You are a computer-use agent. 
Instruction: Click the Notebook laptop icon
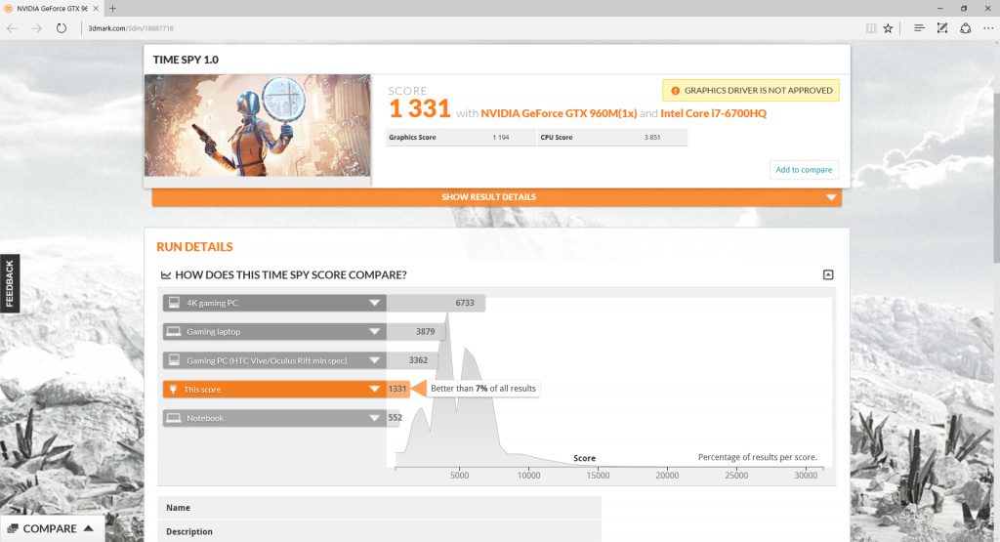click(174, 418)
